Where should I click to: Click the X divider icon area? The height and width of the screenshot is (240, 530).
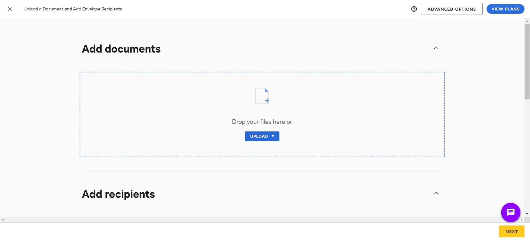coord(18,9)
